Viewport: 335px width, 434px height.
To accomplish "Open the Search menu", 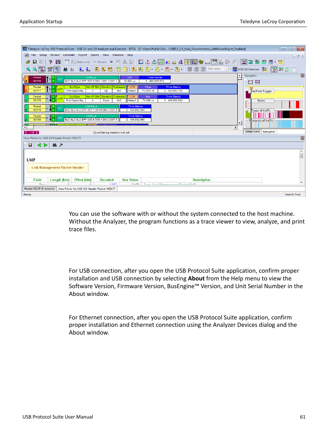I will (95, 55).
